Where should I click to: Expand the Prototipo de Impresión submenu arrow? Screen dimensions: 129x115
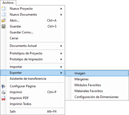(61, 59)
